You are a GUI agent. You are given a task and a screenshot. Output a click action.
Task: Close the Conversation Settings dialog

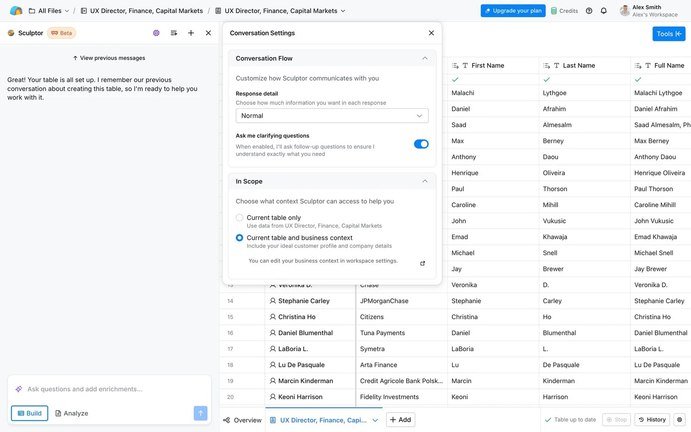click(x=431, y=33)
